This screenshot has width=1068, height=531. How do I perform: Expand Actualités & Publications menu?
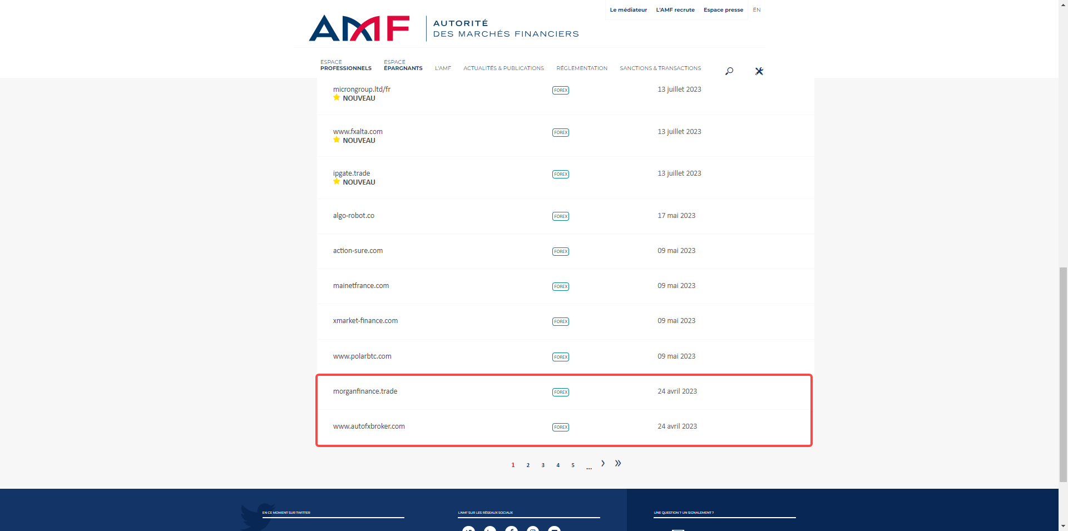coord(503,68)
